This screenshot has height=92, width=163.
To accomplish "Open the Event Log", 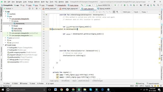I will [140, 84].
